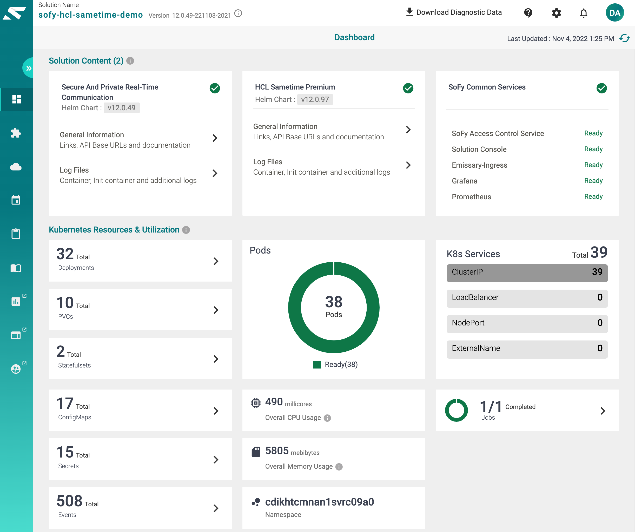Click the Prometheus service row
The width and height of the screenshot is (635, 532).
tap(527, 197)
